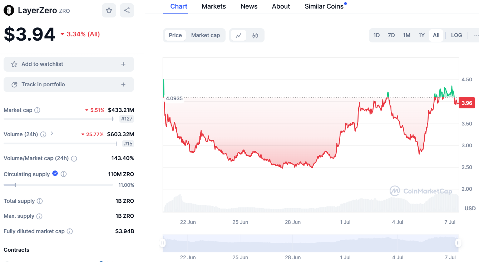Switch to the Similar Coins tab
This screenshot has height=262, width=479.
point(324,6)
